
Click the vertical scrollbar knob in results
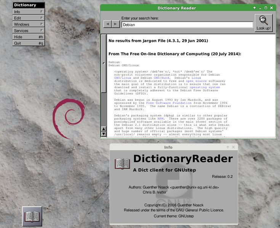pos(104,63)
